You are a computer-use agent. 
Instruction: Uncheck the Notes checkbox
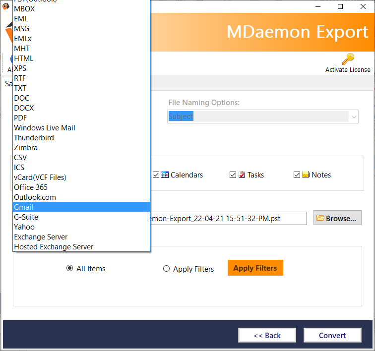pyautogui.click(x=297, y=175)
